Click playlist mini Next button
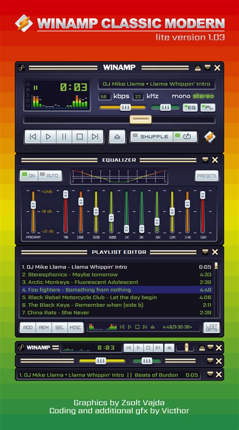239x430 pixels. tap(145, 327)
